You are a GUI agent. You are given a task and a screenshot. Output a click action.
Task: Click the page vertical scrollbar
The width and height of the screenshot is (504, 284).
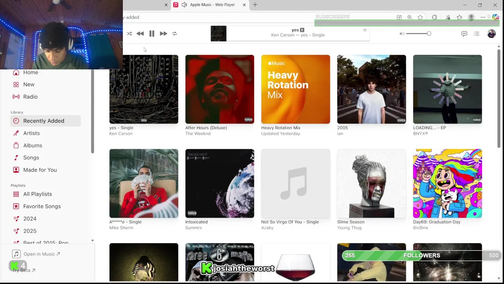pos(499,99)
